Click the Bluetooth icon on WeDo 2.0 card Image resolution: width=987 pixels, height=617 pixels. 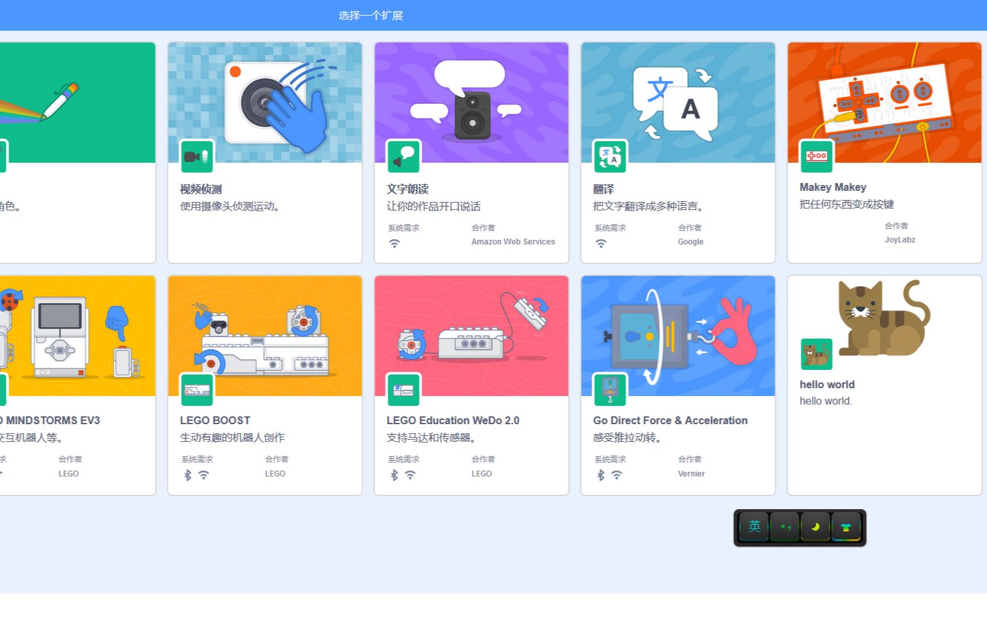394,475
